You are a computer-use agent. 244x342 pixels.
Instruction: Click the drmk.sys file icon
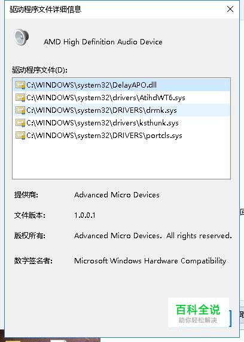(x=20, y=110)
